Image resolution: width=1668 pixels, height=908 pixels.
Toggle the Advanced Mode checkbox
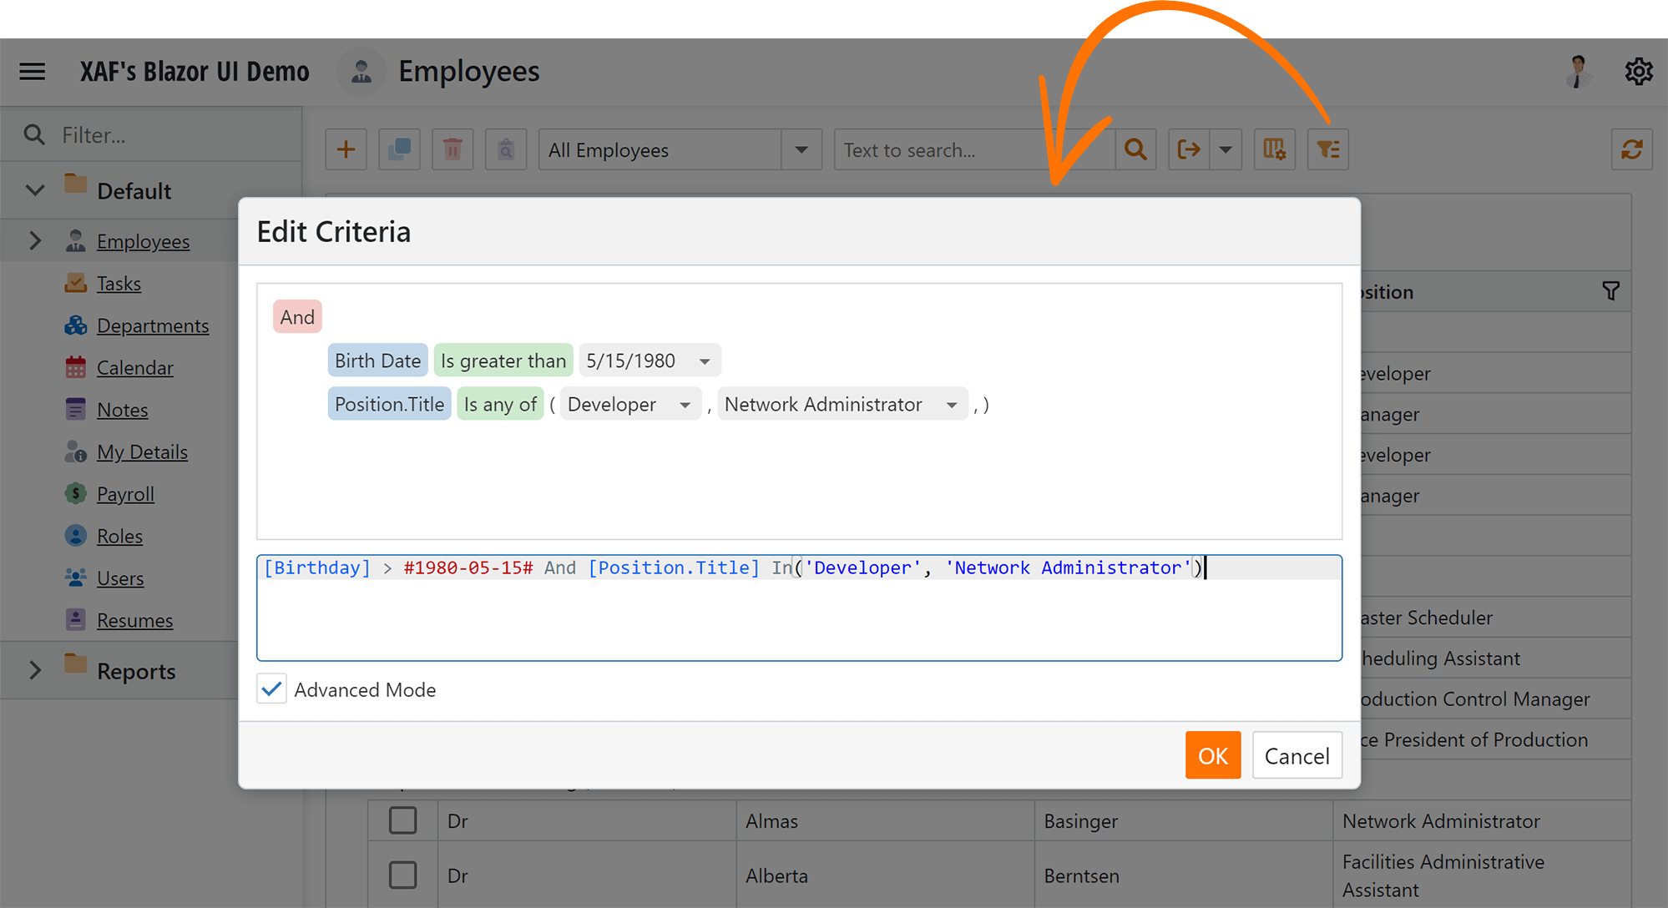[270, 689]
